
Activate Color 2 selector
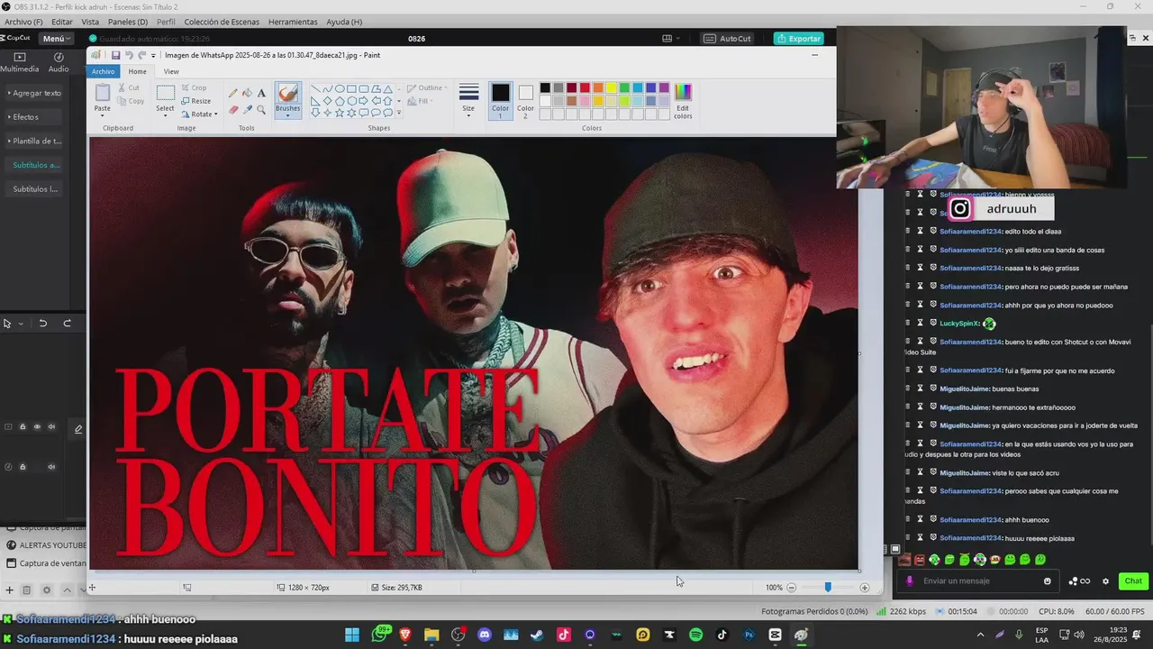[525, 101]
